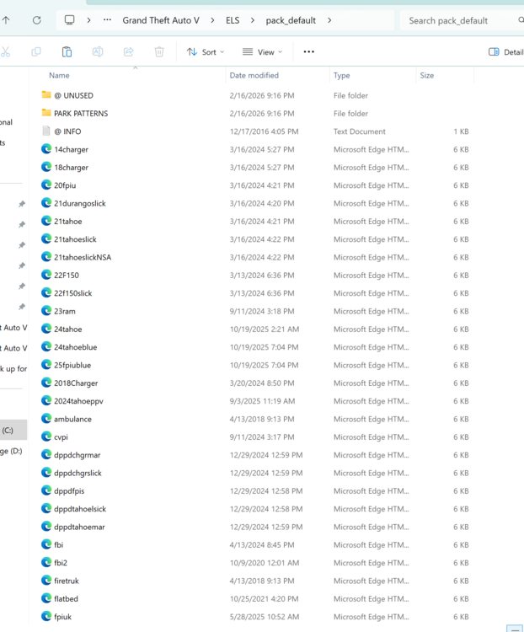Select the file named 24tahoeblue
The width and height of the screenshot is (524, 632).
(x=76, y=347)
